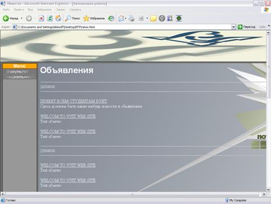This screenshot has width=271, height=204.
Task: Click the Print icon in toolbar
Action: (x=132, y=18)
